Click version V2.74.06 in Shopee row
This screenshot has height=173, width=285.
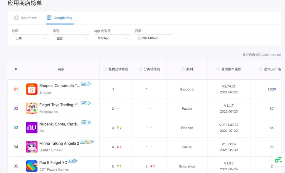click(229, 86)
